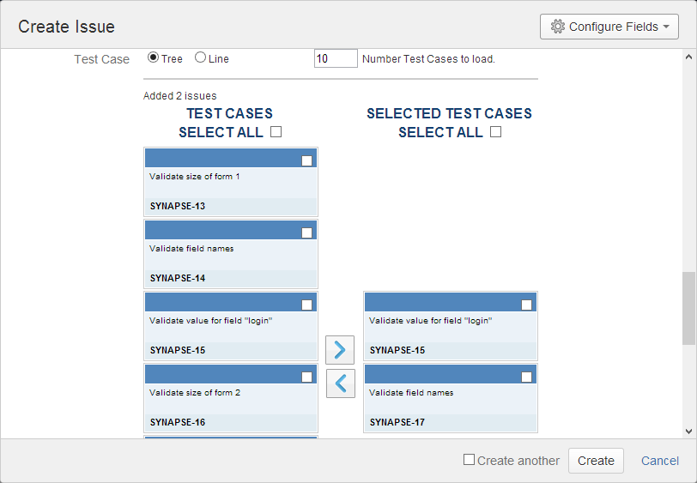Viewport: 697px width, 483px height.
Task: Tick the checkbox on SYNAPSE-14 card
Action: point(307,232)
